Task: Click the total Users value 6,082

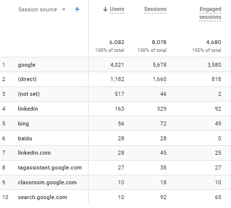Action: 117,42
